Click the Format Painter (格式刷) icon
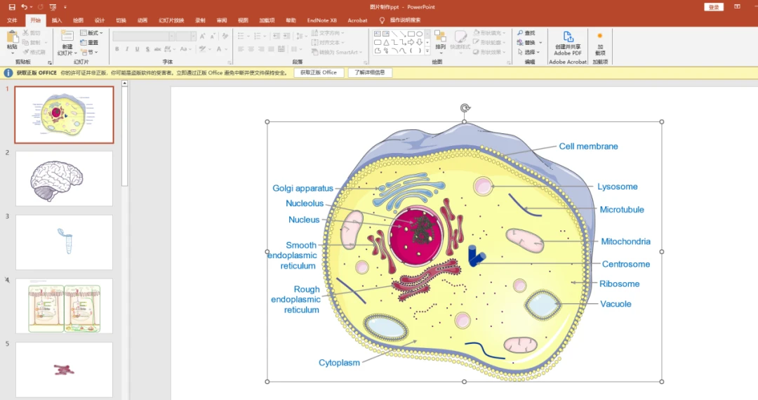Image resolution: width=758 pixels, height=400 pixels. 26,52
